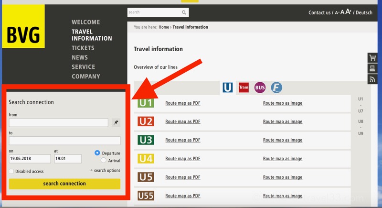Image resolution: width=382 pixels, height=208 pixels.
Task: Click the U55 line badge
Action: tap(146, 196)
